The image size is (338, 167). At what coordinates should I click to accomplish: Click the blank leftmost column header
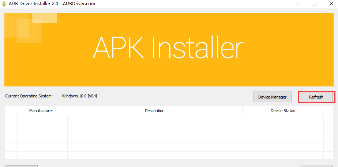pos(10,111)
